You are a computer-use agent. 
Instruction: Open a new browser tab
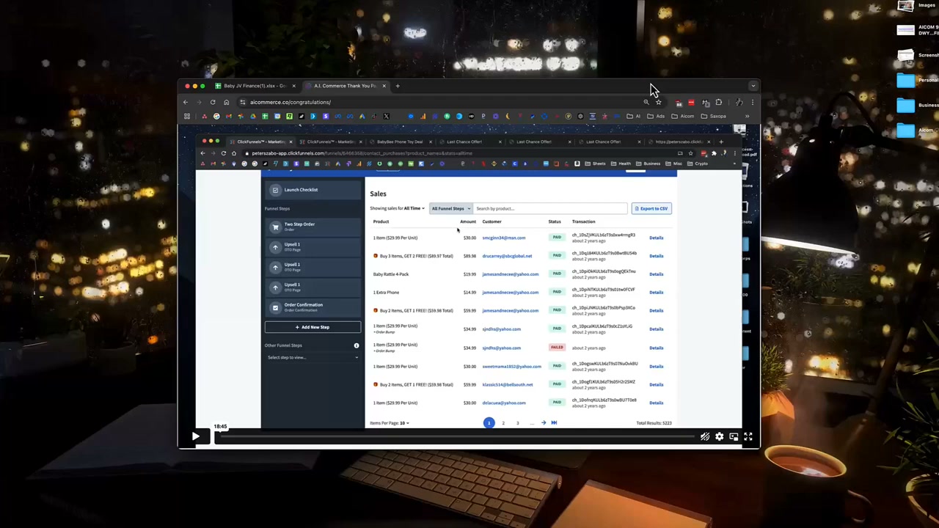pos(398,86)
